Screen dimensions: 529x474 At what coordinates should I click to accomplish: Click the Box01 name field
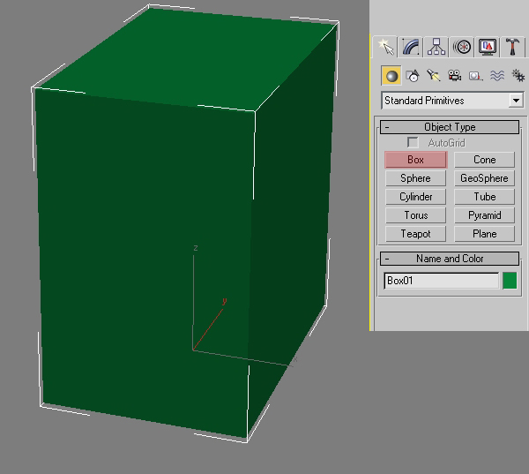click(x=441, y=281)
